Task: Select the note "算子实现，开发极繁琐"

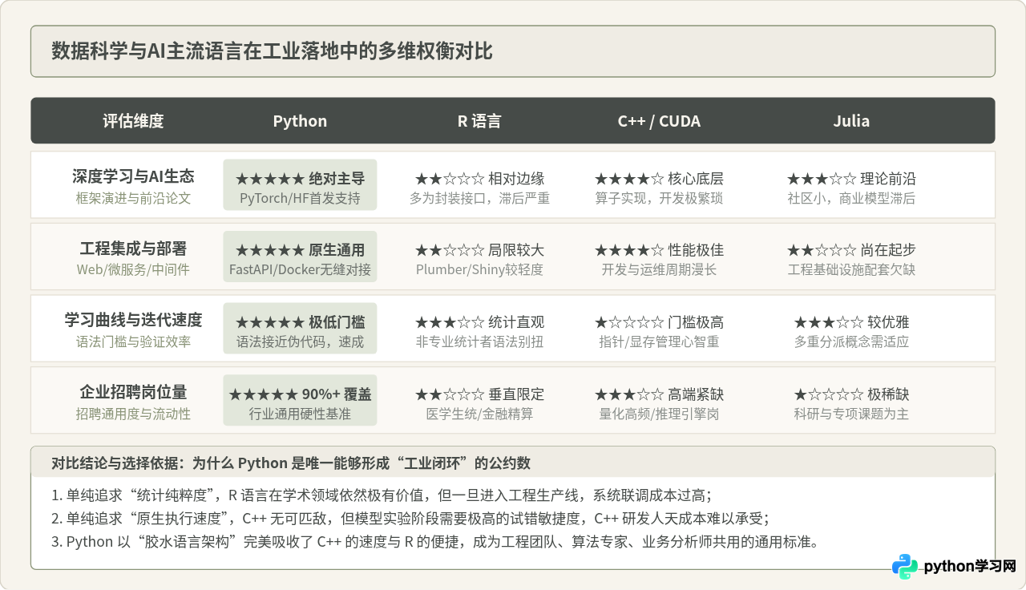Action: coord(659,198)
